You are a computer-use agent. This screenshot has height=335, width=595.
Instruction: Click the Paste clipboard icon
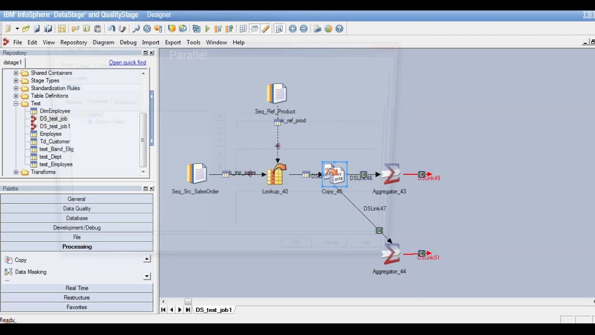tap(97, 29)
